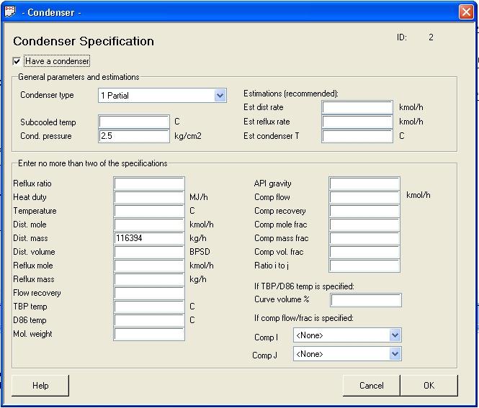Screen dimensions: 479x408
Task: Click the Condenser Specification heading
Action: tap(84, 41)
